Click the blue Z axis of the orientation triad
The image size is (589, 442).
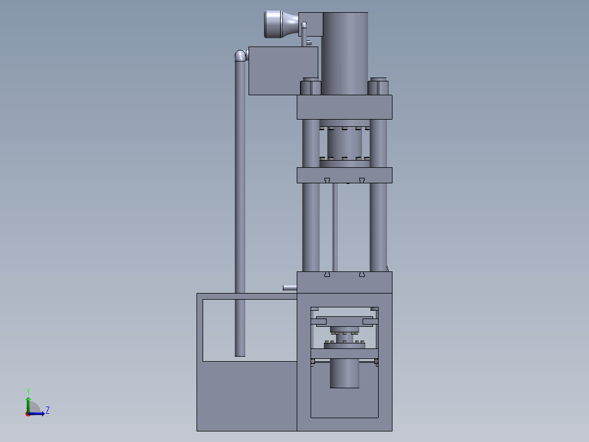click(x=37, y=414)
